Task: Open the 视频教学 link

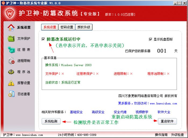Action: tap(142, 112)
